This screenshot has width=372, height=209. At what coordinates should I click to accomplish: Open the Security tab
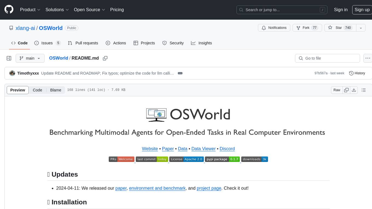tap(173, 43)
